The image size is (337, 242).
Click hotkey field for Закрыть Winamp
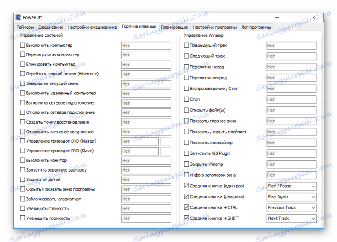292,164
